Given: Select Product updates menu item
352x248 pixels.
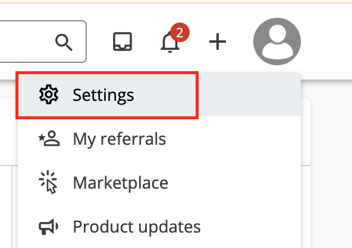Looking at the screenshot, I should click(x=159, y=226).
